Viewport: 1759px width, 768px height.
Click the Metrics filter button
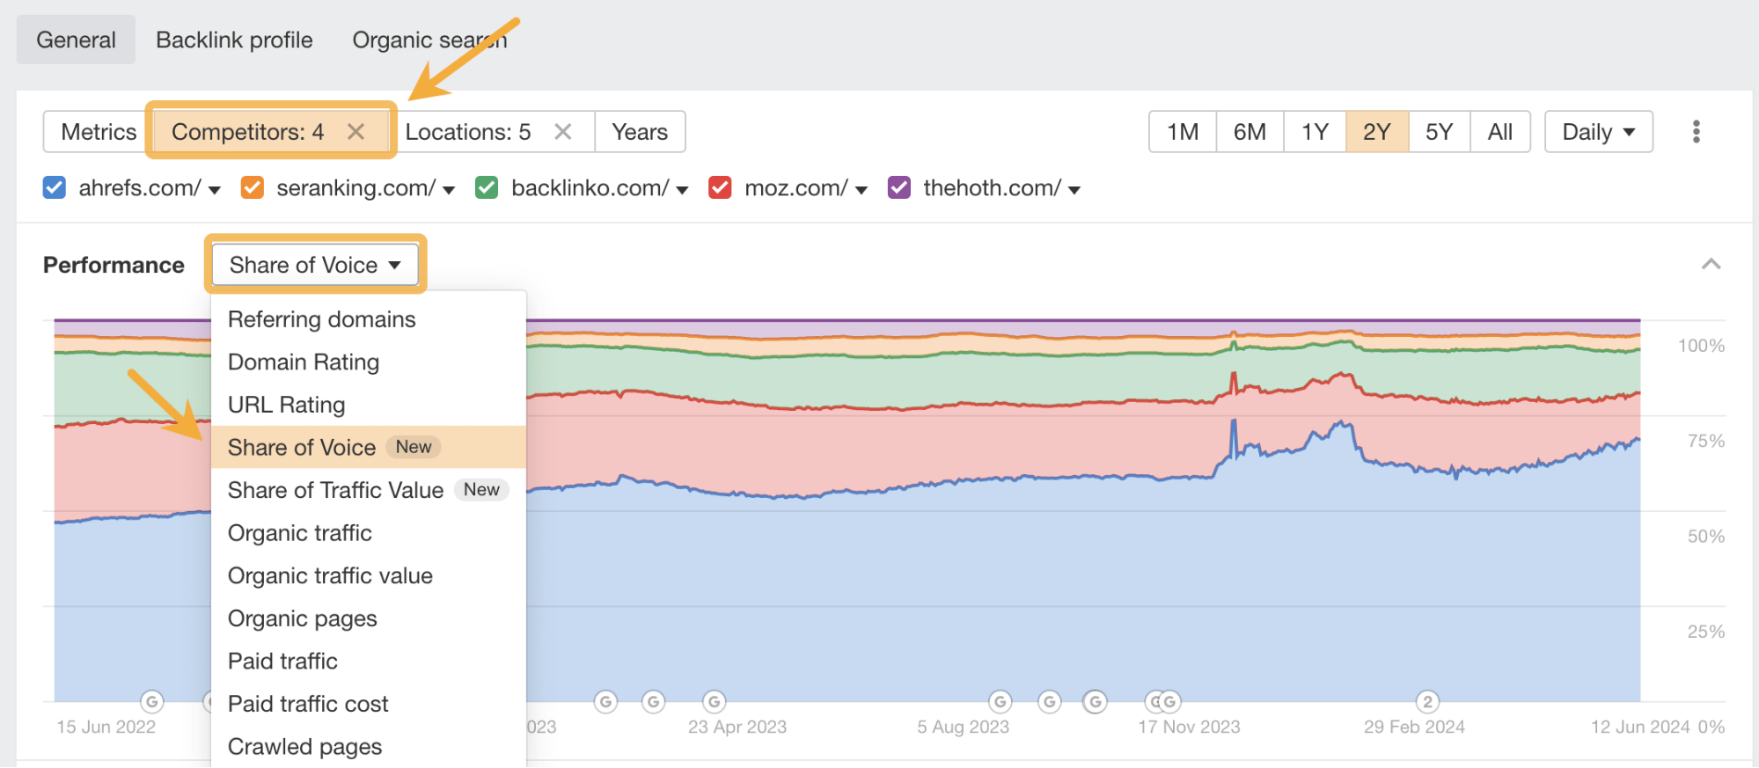(98, 132)
